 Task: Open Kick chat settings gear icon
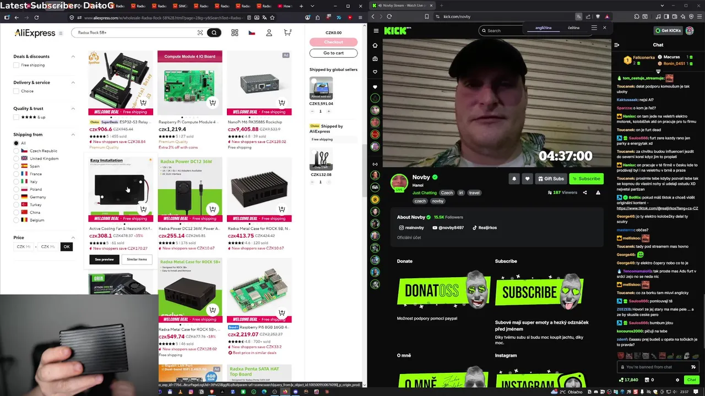click(677, 380)
